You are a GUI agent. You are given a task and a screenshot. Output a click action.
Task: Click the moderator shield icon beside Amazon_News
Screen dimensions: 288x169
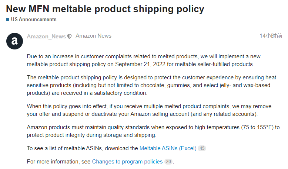(69, 37)
